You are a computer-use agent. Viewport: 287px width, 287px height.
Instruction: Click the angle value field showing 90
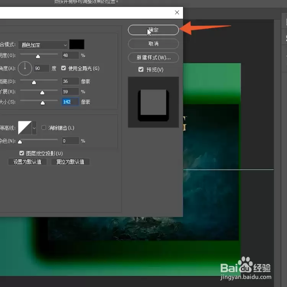tap(42, 68)
